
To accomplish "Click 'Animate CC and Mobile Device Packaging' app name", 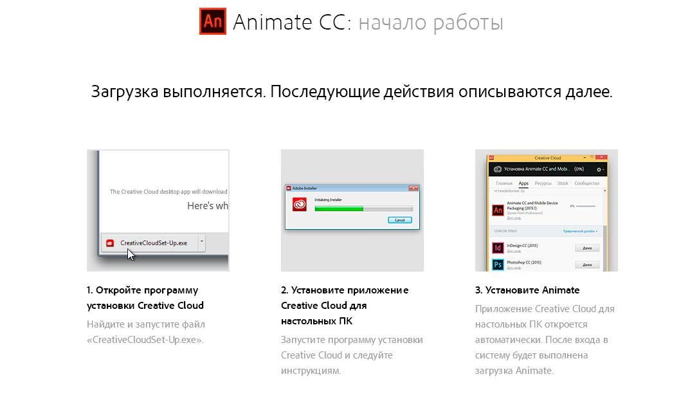I will click(x=532, y=206).
